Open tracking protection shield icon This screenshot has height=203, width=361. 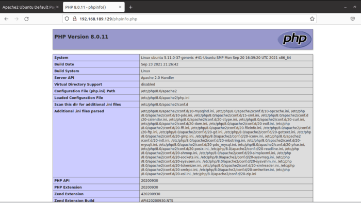(67, 19)
